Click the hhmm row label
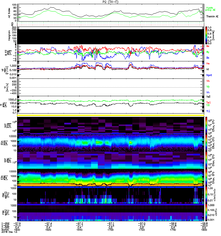 tap(4, 230)
